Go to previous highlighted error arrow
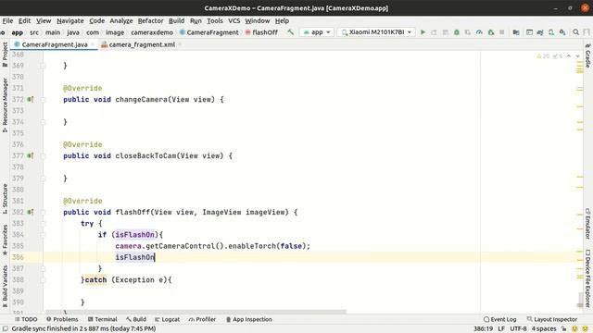Image resolution: width=593 pixels, height=333 pixels. point(568,56)
